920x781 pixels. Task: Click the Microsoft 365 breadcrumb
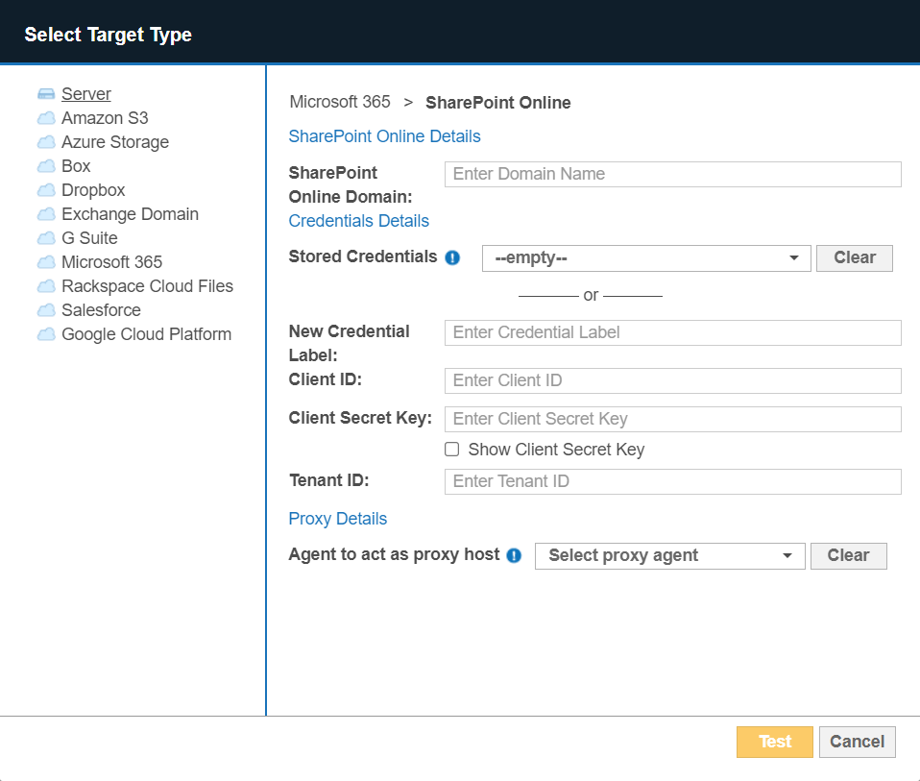coord(340,102)
